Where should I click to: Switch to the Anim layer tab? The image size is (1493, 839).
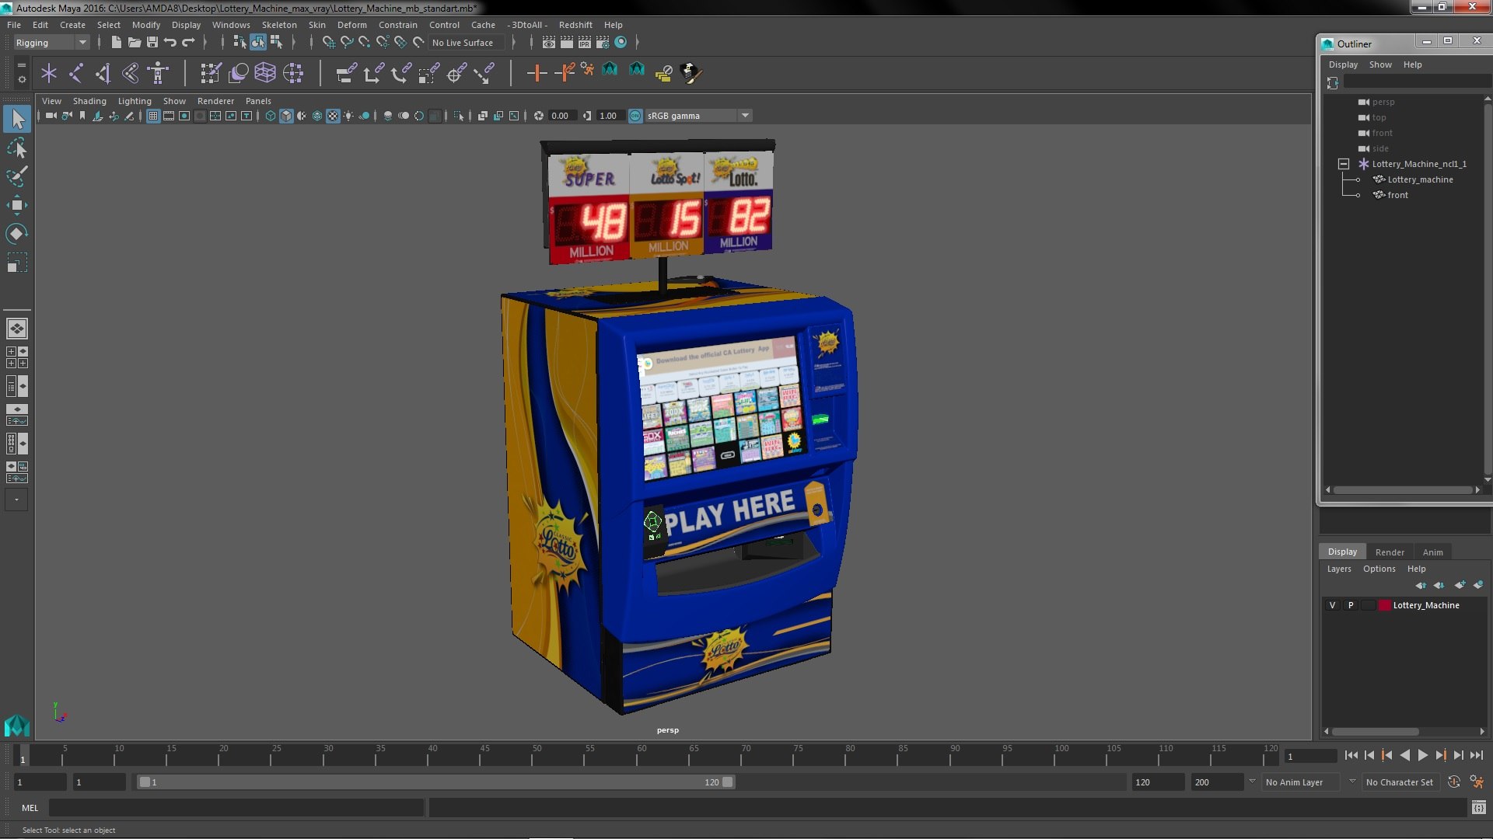click(x=1432, y=552)
